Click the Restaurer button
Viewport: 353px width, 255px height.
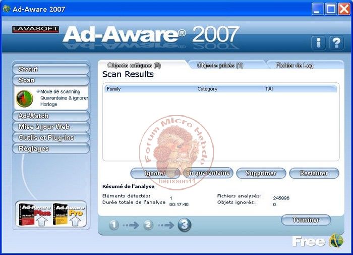point(314,173)
